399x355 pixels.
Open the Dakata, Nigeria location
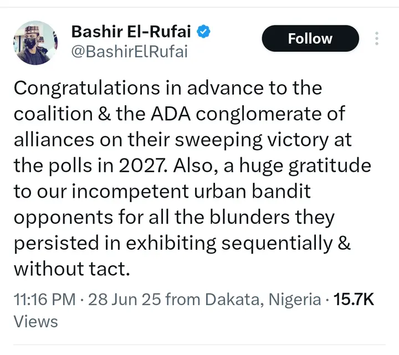[263, 300]
